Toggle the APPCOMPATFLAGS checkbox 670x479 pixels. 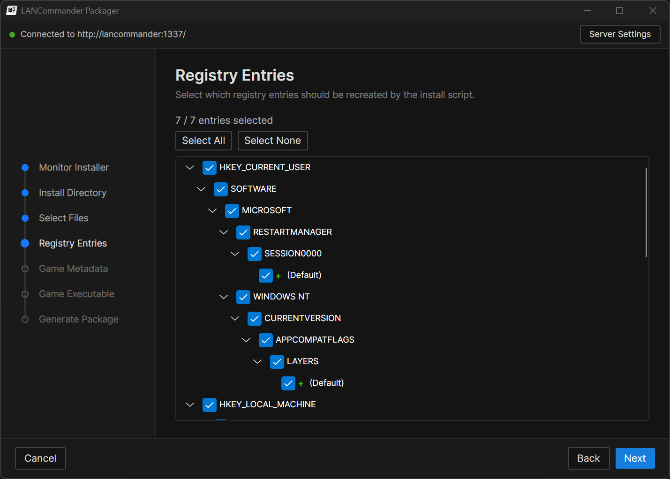(x=266, y=340)
